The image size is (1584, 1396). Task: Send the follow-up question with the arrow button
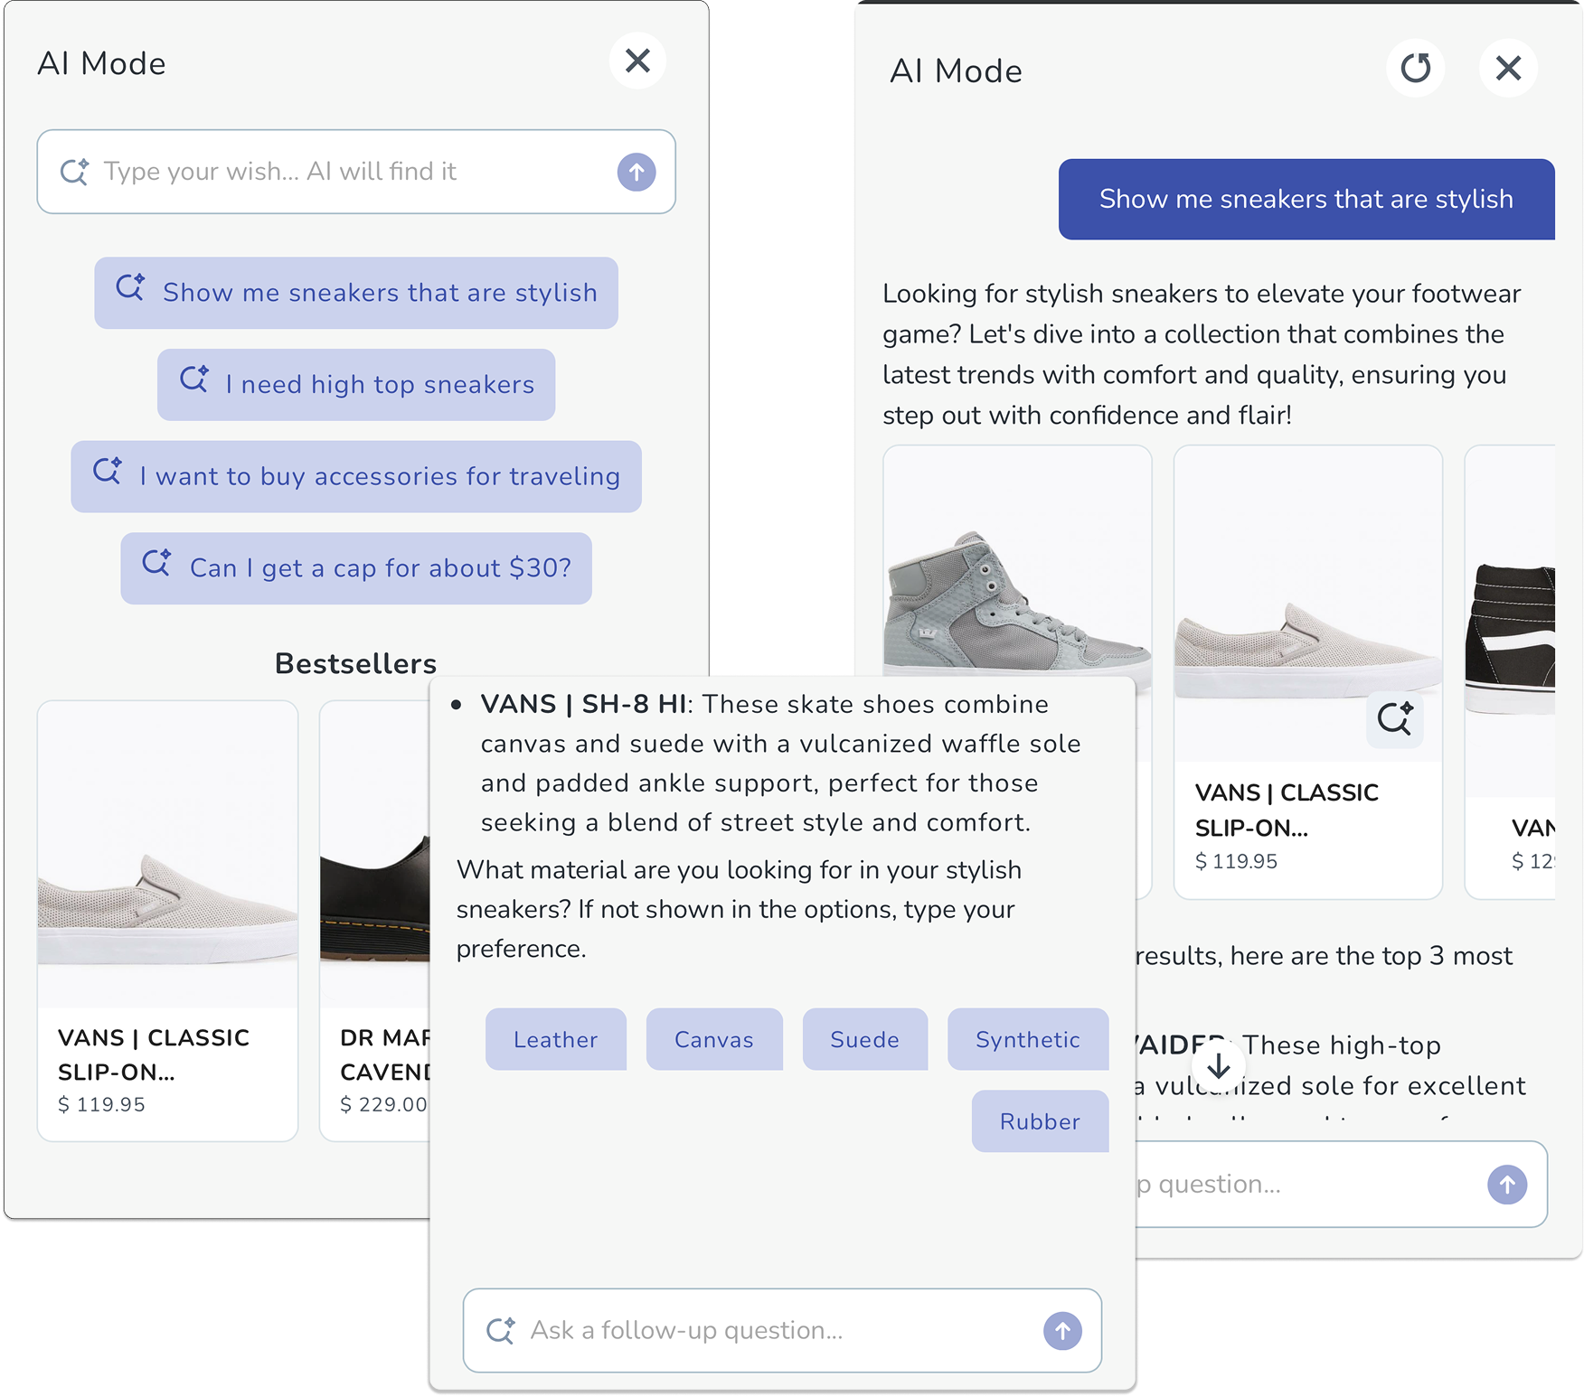pos(1062,1331)
